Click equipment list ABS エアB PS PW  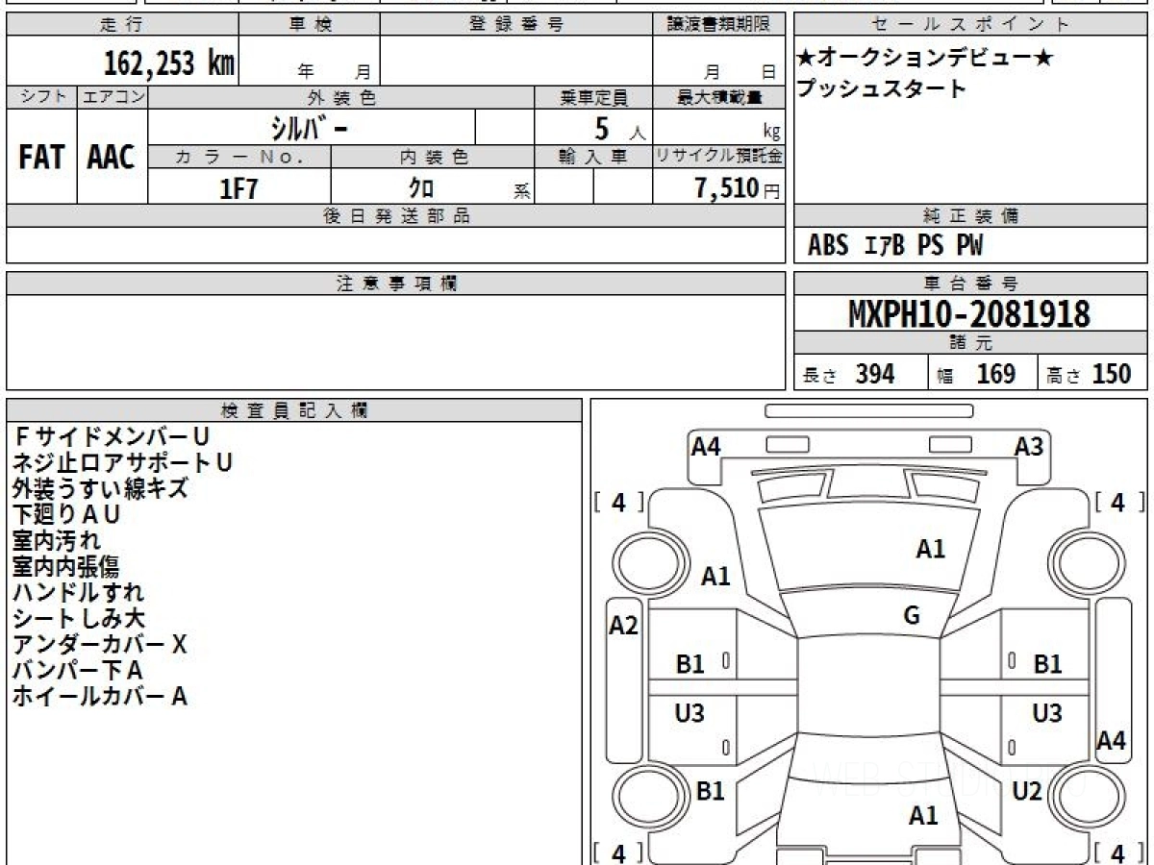[895, 246]
